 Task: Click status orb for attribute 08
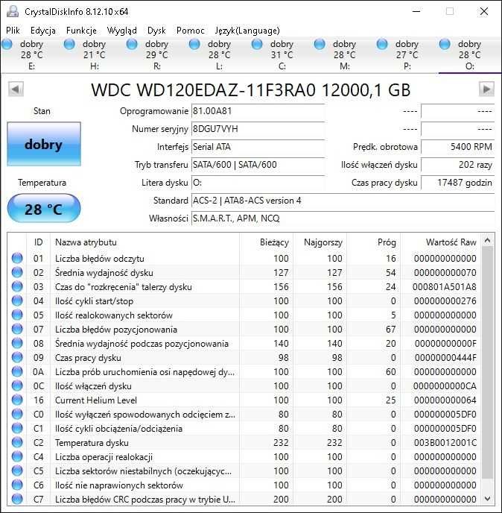coord(17,343)
